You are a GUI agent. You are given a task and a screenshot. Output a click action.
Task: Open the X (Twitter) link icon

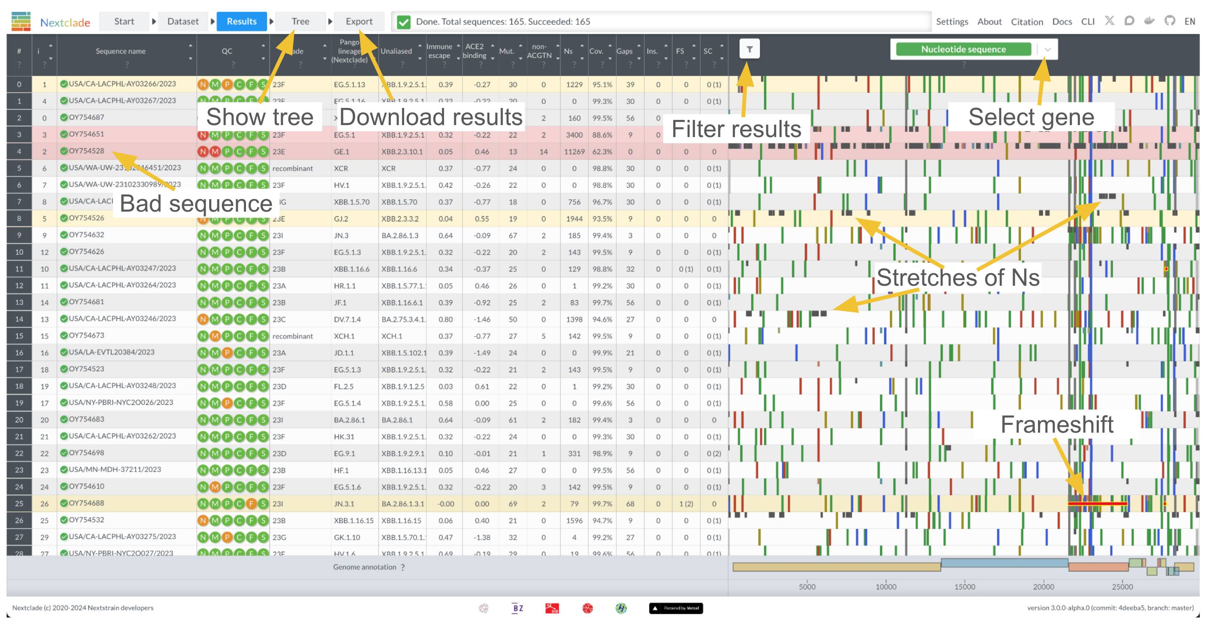coord(1110,21)
